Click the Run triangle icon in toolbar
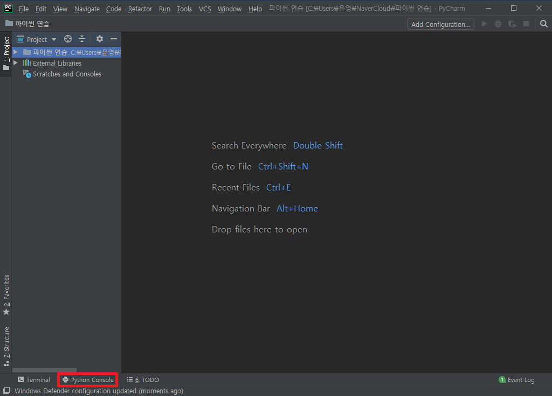This screenshot has width=552, height=396. (485, 24)
